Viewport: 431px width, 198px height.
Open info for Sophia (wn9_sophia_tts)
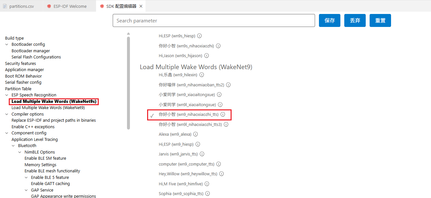pyautogui.click(x=208, y=194)
